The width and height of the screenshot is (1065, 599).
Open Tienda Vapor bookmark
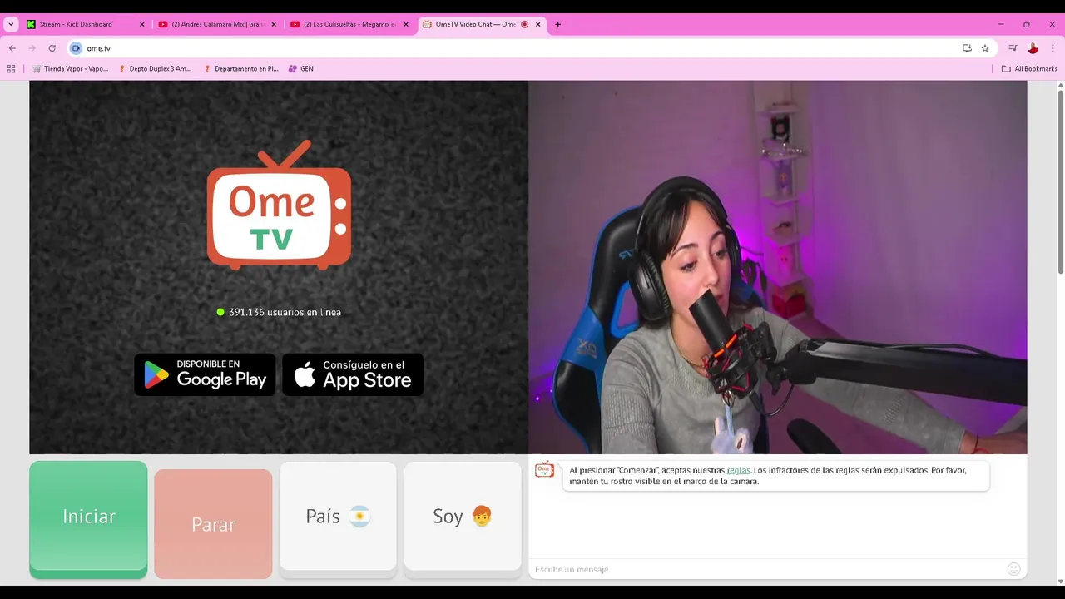(70, 69)
